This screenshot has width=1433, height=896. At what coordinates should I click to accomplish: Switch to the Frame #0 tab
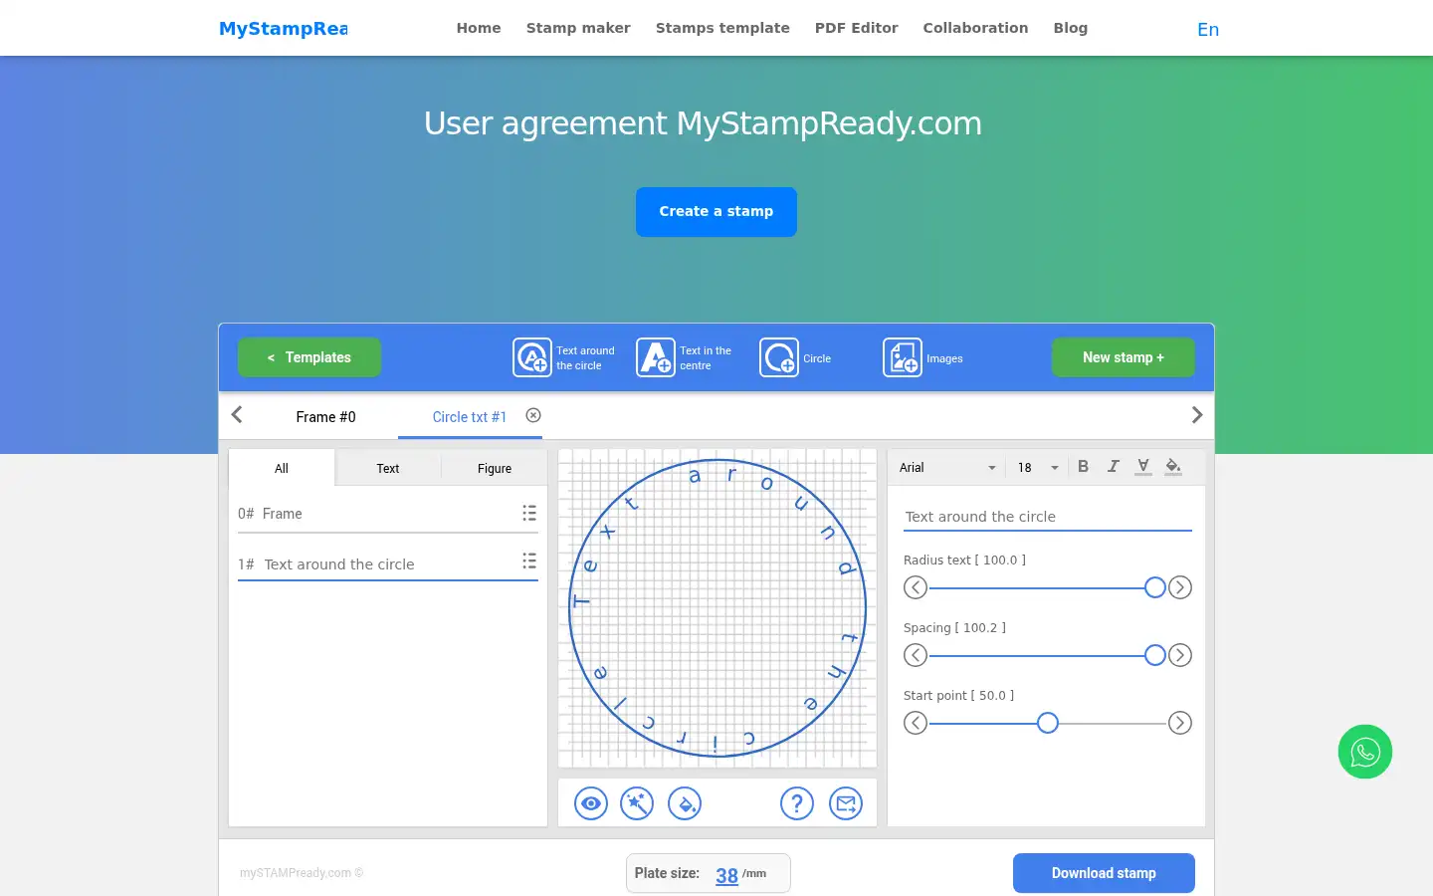[325, 416]
